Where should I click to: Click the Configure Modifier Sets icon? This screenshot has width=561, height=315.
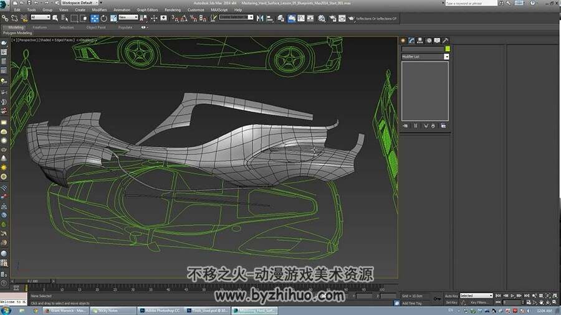click(x=443, y=126)
